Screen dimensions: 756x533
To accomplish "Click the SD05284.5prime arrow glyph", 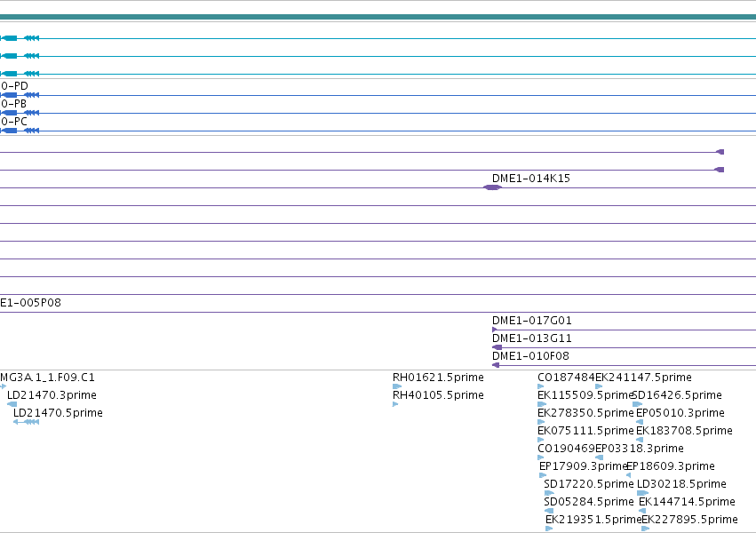I will coord(549,511).
